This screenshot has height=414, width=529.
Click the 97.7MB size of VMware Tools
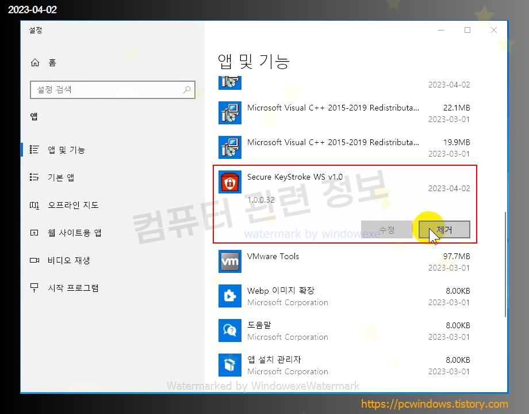457,256
